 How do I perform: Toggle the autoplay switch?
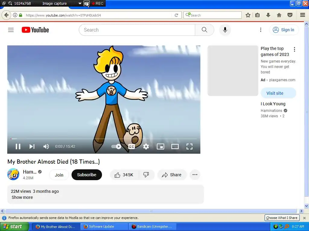[116, 146]
